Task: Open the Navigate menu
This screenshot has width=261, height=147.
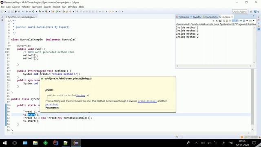Action: point(37,7)
